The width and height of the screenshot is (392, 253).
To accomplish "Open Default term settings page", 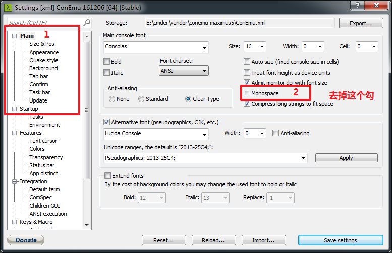I will click(44, 189).
